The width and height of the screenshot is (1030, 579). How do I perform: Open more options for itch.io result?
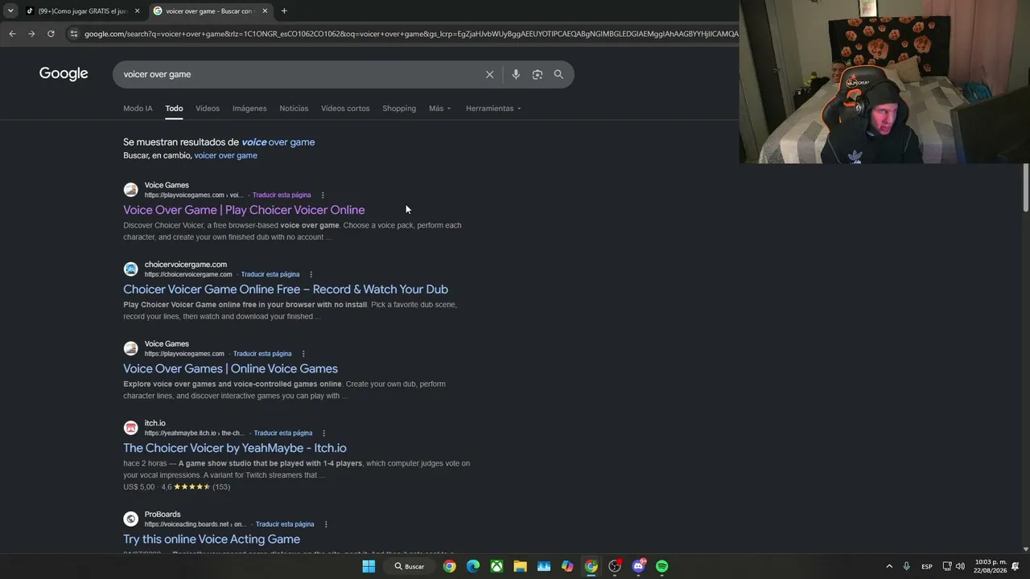324,433
